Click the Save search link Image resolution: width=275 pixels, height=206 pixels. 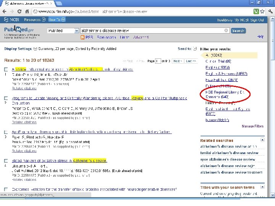pos(106,37)
